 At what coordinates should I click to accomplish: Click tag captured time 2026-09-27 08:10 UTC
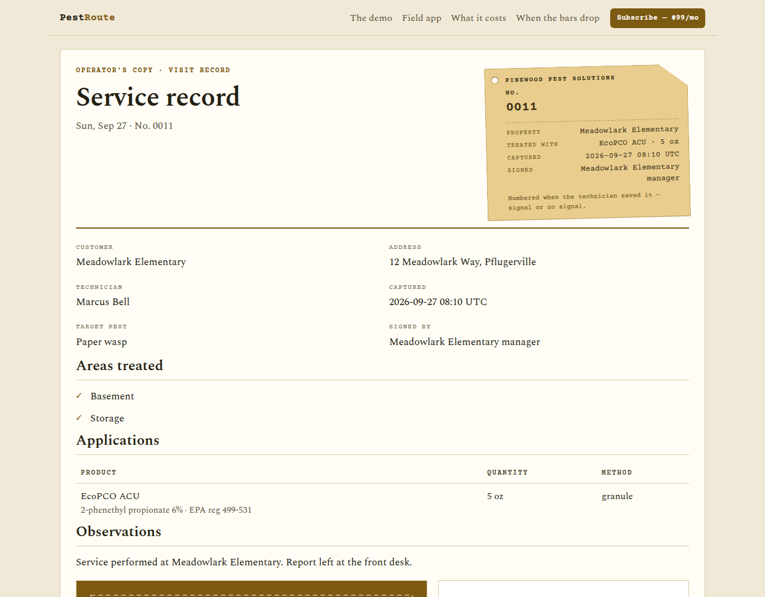point(632,155)
